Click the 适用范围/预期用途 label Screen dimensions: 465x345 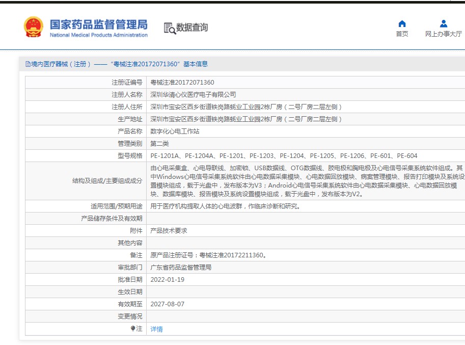coord(116,206)
